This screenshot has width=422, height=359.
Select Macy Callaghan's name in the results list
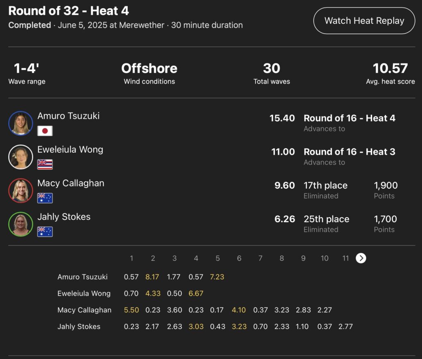[71, 183]
